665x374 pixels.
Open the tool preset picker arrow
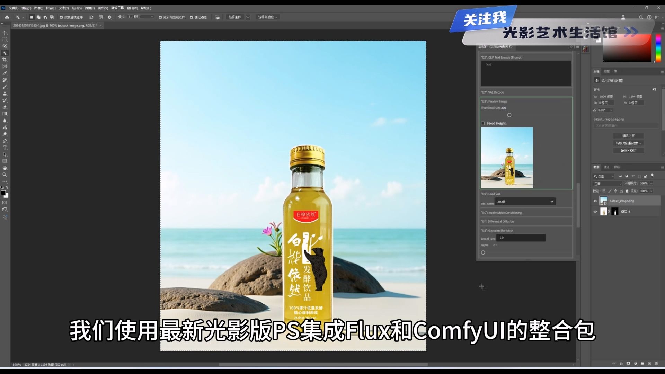pos(23,17)
